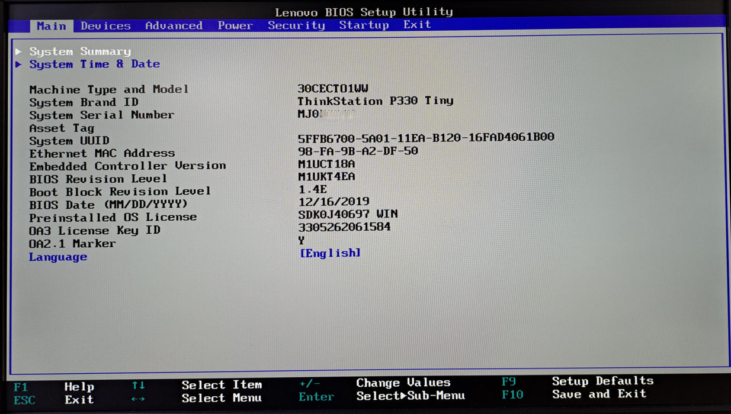Select the Language setting label

[x=58, y=257]
